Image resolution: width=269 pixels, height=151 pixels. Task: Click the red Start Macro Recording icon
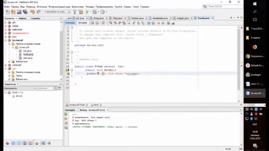(158, 23)
